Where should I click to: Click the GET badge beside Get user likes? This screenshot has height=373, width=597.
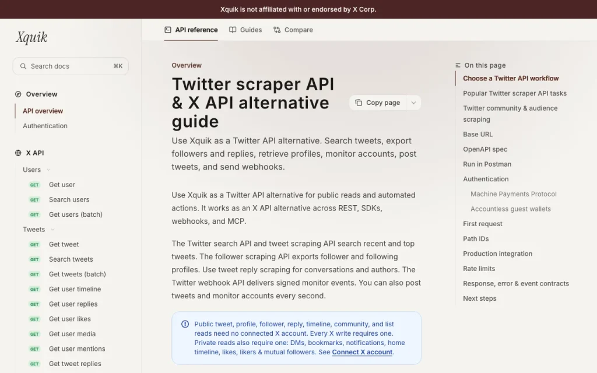(x=34, y=319)
